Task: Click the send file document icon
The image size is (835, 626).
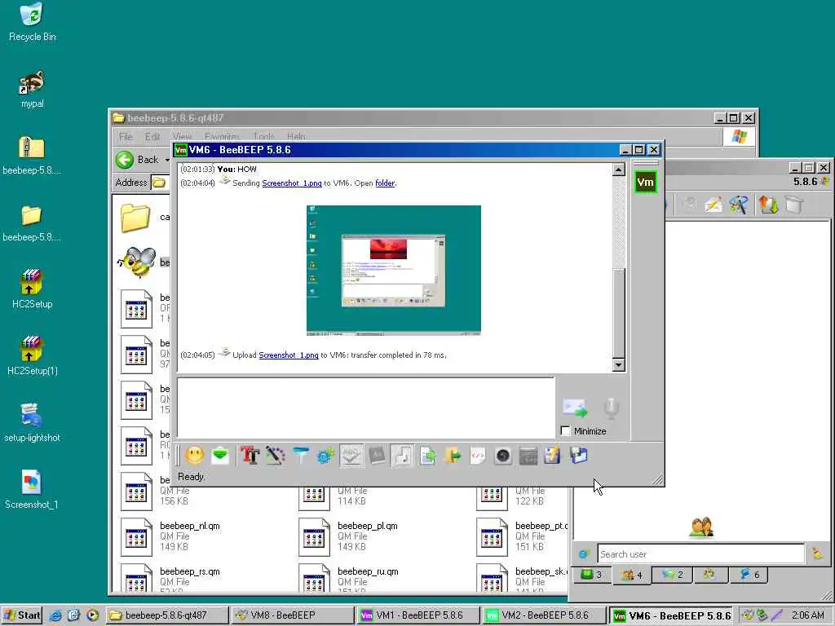Action: (427, 456)
